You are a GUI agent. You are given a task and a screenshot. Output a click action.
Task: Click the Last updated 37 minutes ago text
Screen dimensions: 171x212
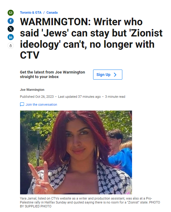(79, 97)
